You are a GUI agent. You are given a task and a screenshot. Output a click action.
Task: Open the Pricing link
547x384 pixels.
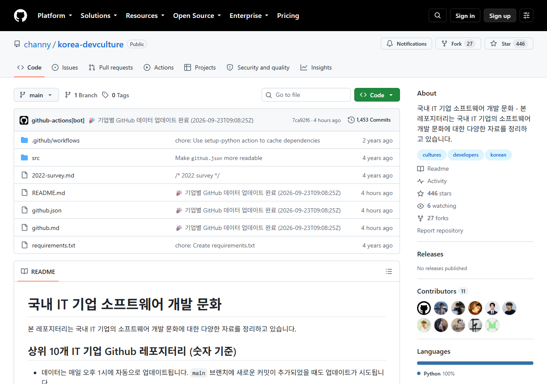[x=288, y=15]
